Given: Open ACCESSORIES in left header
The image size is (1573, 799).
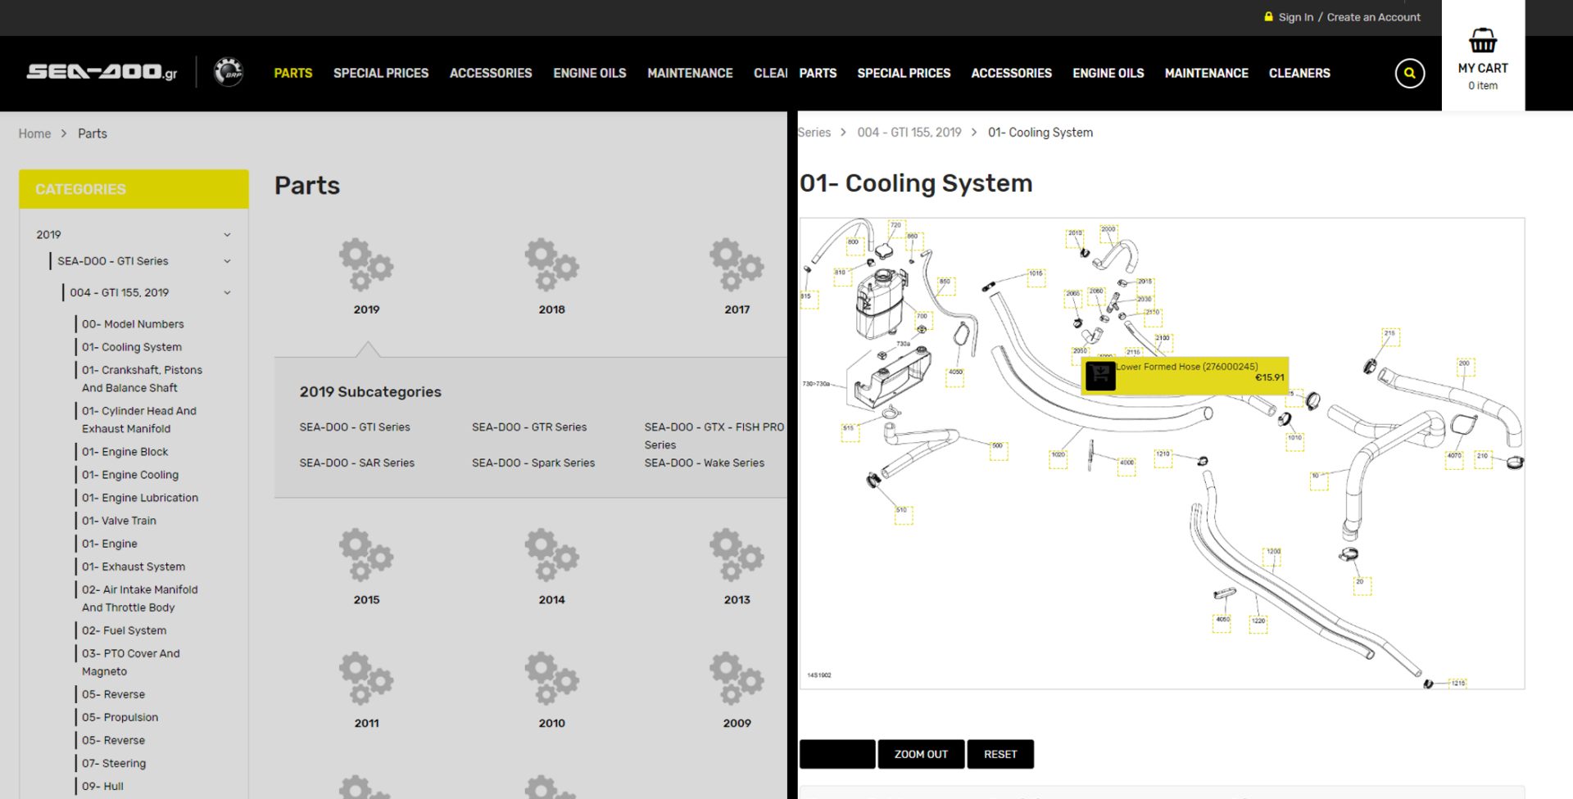Looking at the screenshot, I should [491, 73].
